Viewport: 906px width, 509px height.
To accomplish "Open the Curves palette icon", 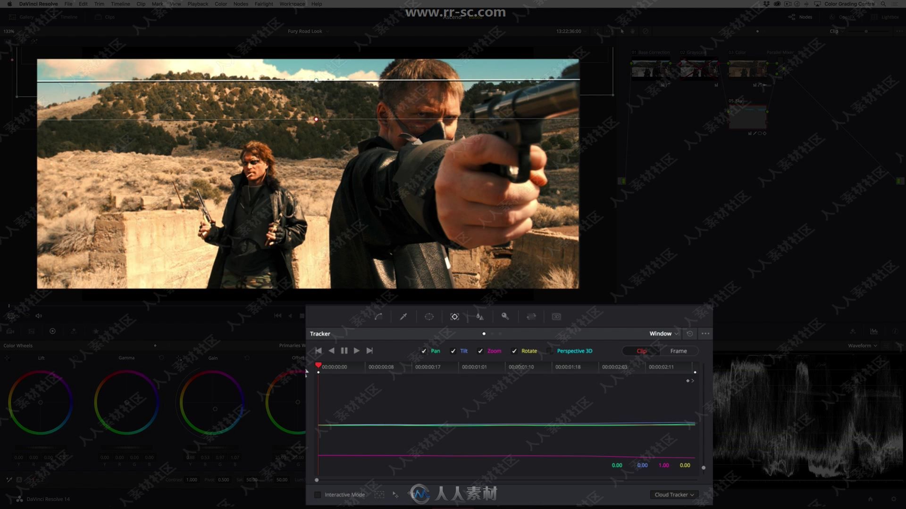I will [378, 317].
